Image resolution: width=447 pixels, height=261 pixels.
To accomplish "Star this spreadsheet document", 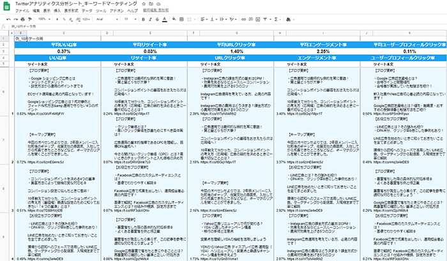I will [144, 4].
